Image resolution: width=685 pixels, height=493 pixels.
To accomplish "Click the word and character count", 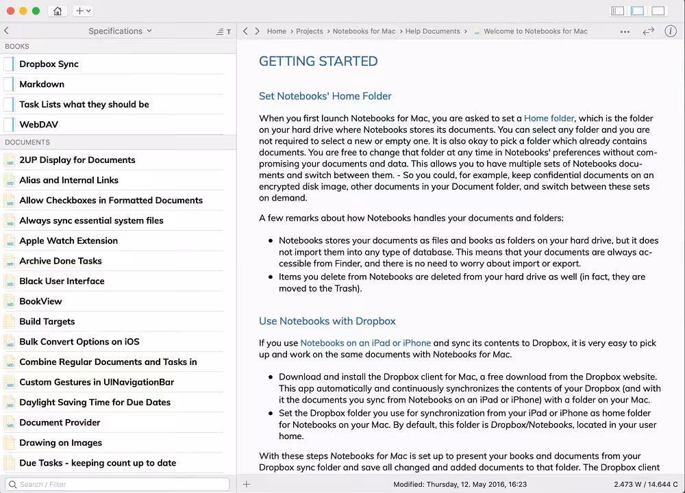I will click(x=646, y=484).
